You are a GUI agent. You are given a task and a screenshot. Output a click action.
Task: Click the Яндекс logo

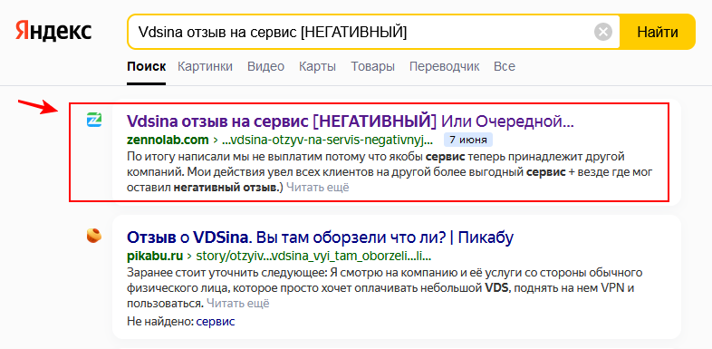click(53, 32)
